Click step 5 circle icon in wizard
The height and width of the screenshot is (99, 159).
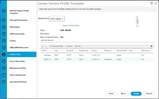click(4, 41)
